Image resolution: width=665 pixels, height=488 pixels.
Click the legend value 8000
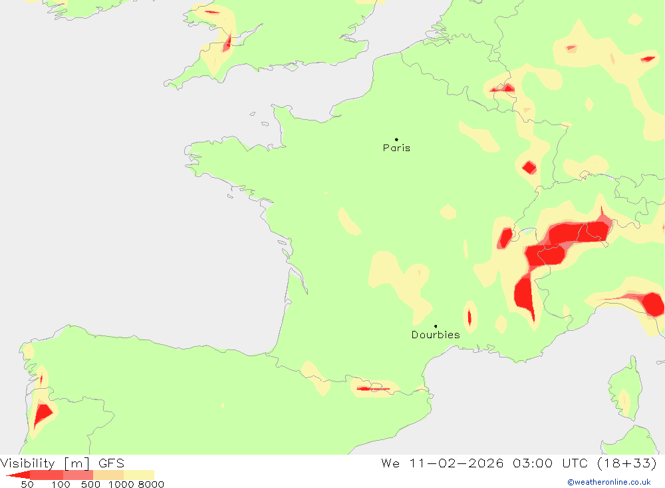151,485
